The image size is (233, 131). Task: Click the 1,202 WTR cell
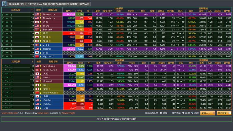pyautogui.click(x=80, y=49)
